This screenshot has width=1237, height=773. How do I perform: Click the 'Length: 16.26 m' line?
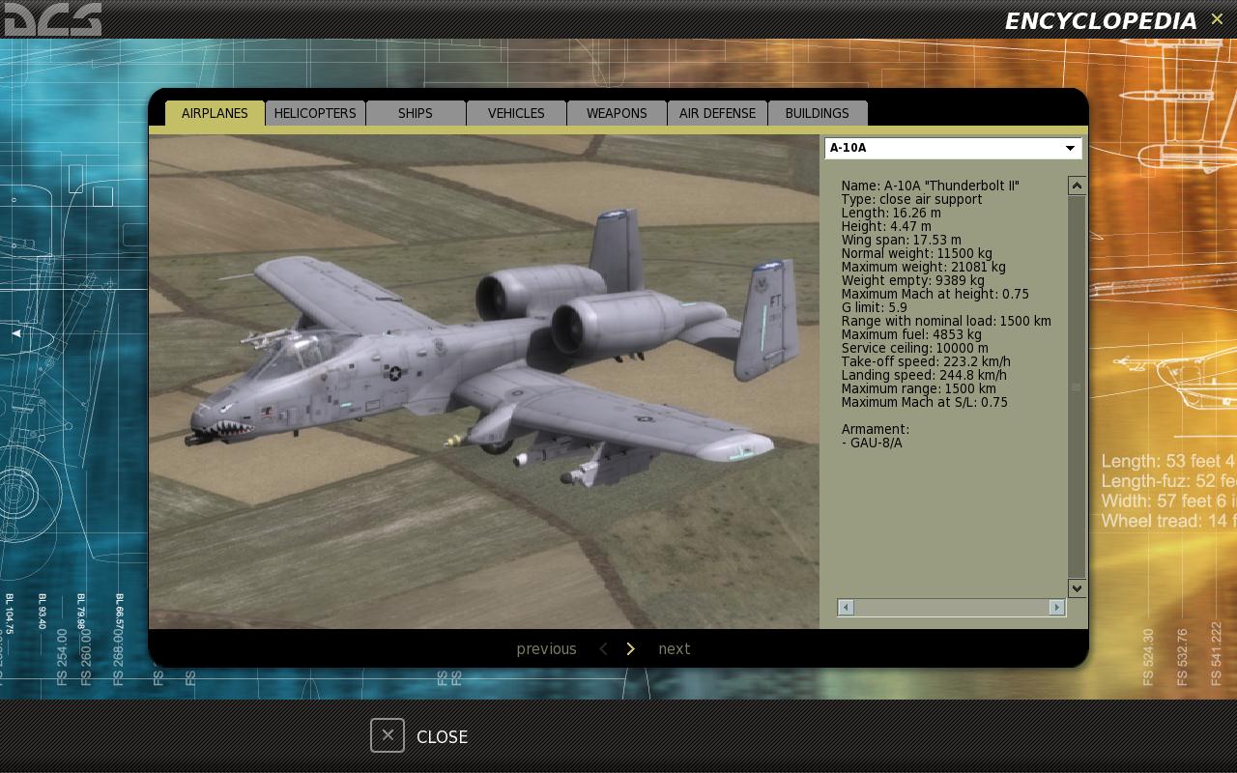point(890,213)
